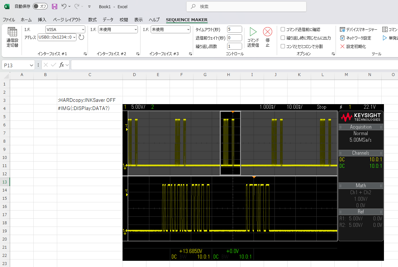Select row 4 header
398x267 pixels.
5,108
